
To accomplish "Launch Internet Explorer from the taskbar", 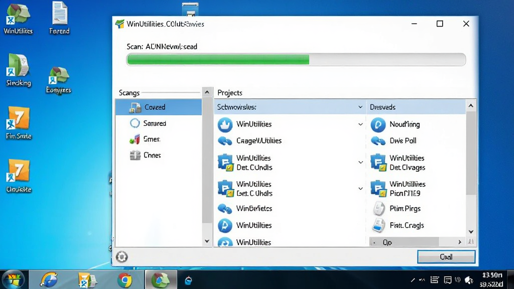I will tap(49, 280).
